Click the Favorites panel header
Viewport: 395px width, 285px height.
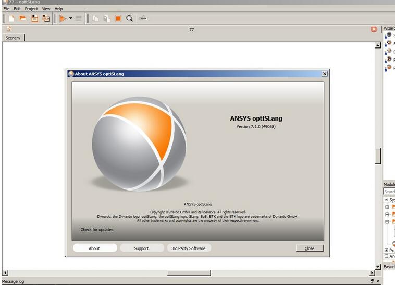click(x=389, y=267)
